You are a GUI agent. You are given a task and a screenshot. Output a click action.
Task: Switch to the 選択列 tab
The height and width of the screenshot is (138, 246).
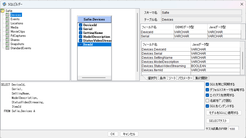coord(152,78)
